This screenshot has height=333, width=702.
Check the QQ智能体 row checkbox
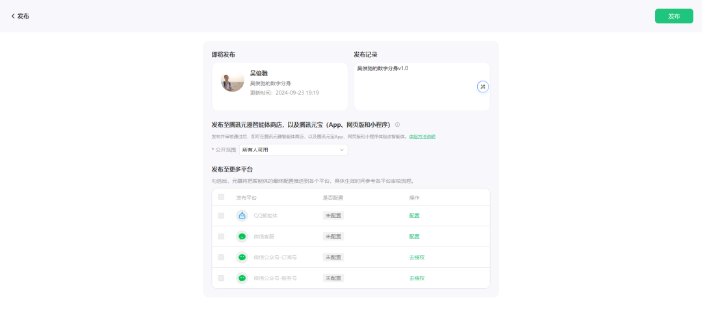point(221,215)
